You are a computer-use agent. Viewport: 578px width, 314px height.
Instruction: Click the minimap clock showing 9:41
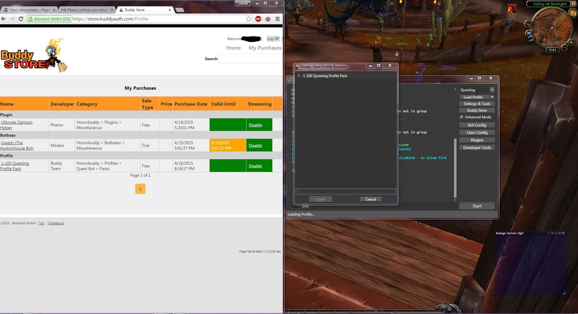click(553, 50)
